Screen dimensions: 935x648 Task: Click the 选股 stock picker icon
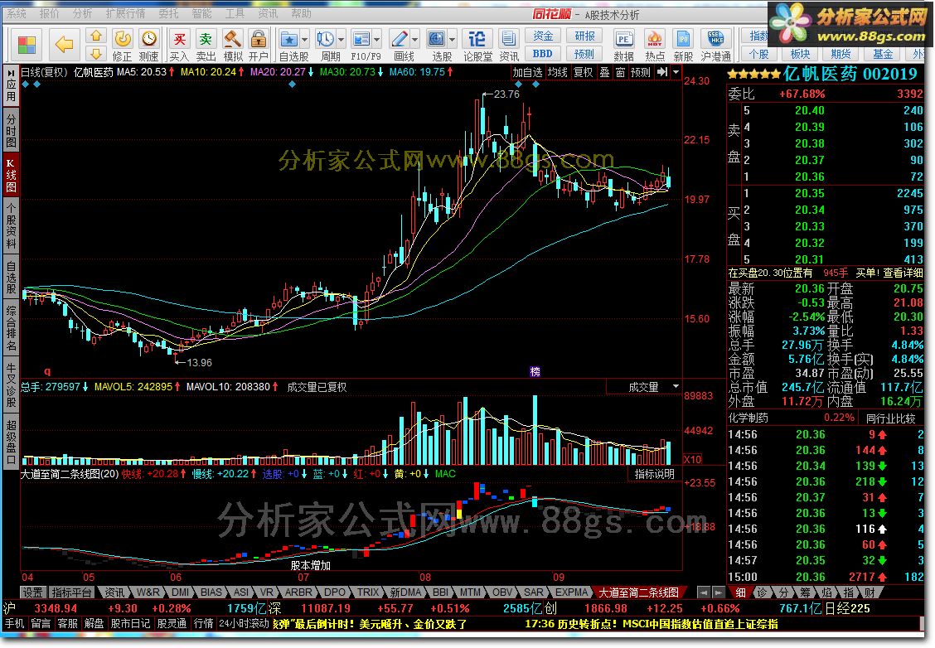click(437, 39)
